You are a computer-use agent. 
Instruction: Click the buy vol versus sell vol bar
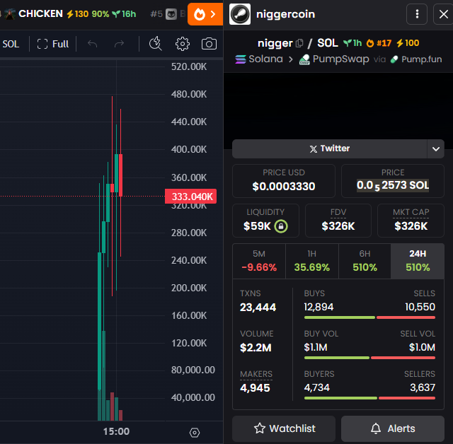click(369, 358)
